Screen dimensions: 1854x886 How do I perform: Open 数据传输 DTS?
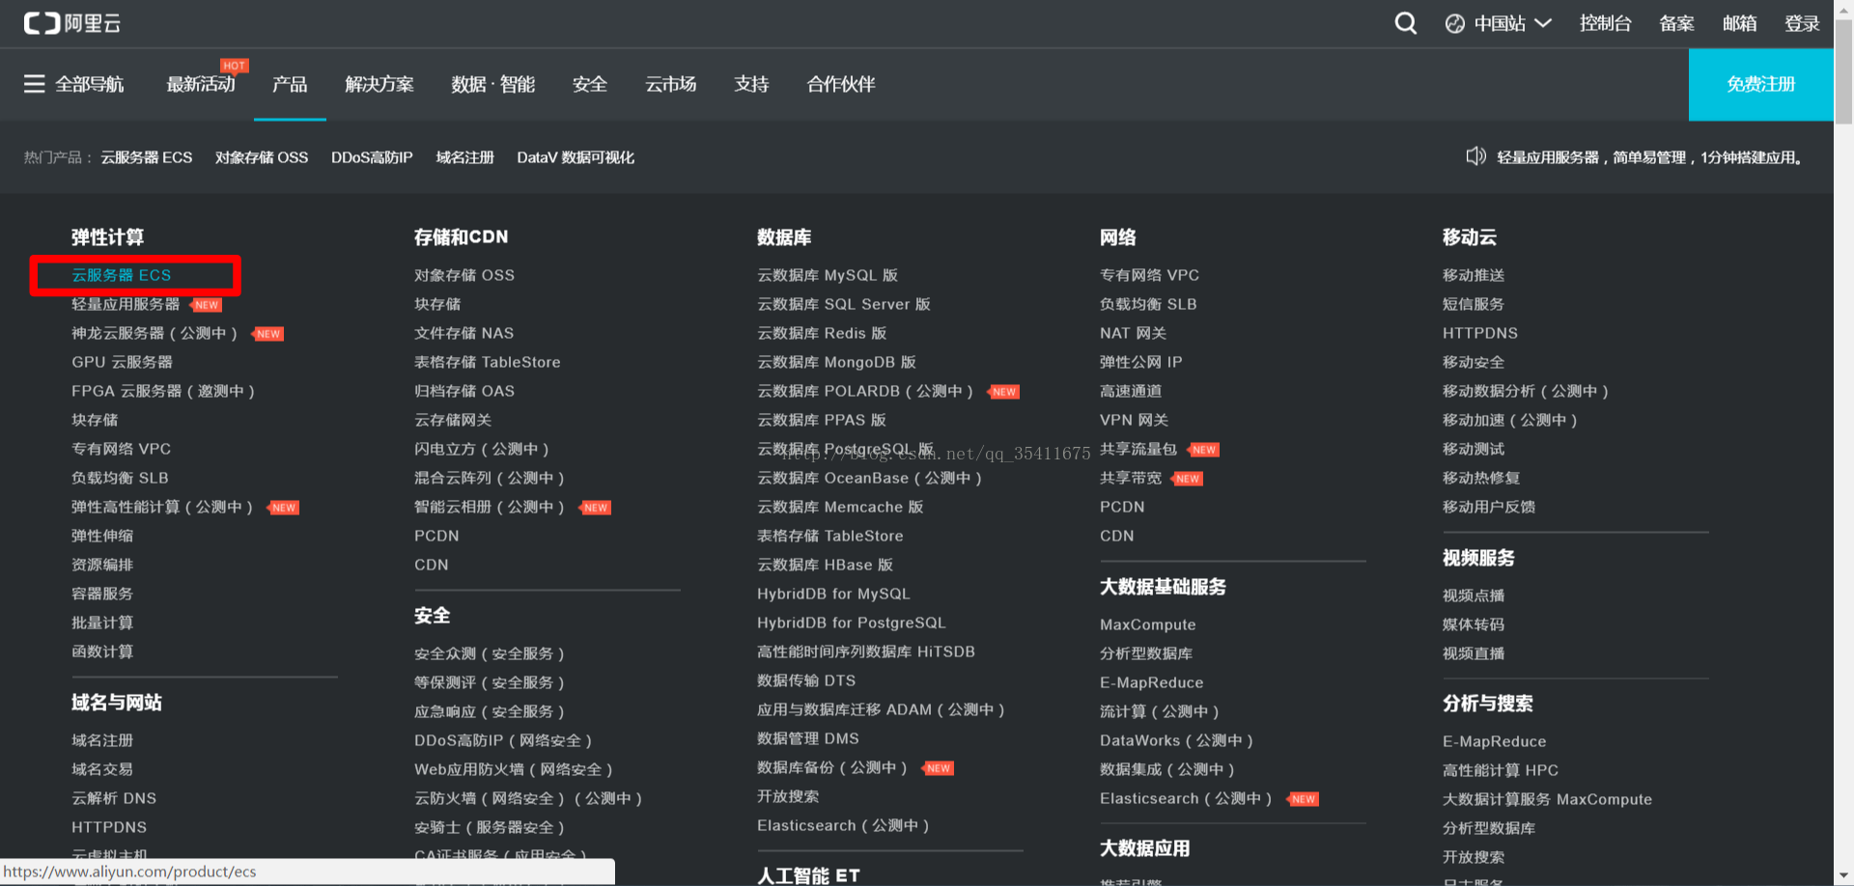coord(806,680)
